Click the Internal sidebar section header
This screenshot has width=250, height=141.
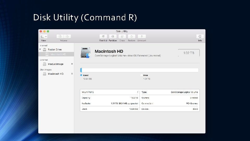pyautogui.click(x=43, y=45)
